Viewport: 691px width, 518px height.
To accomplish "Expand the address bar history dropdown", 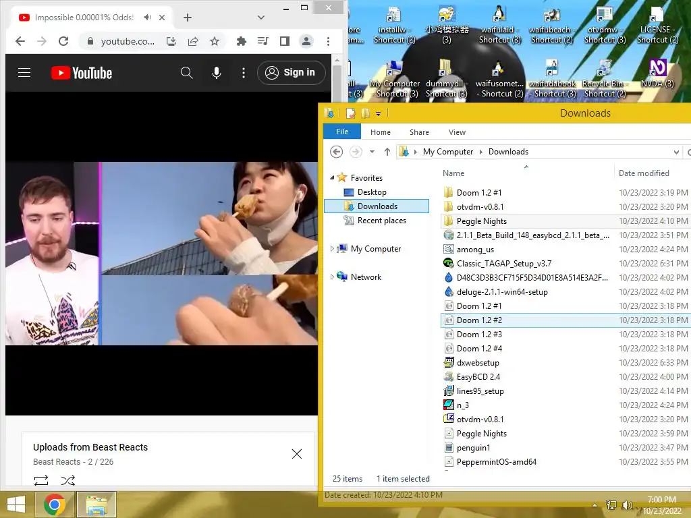I will click(x=676, y=152).
